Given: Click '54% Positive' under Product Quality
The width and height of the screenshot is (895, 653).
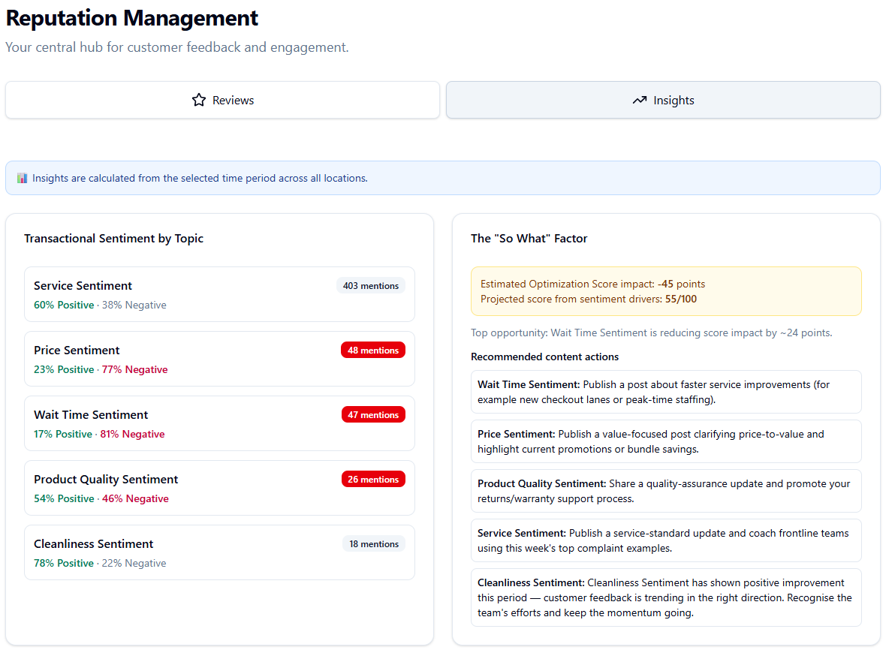Looking at the screenshot, I should pyautogui.click(x=64, y=498).
